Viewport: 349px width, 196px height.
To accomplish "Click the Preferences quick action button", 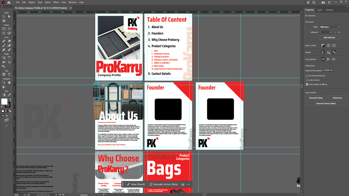I will 337,98.
